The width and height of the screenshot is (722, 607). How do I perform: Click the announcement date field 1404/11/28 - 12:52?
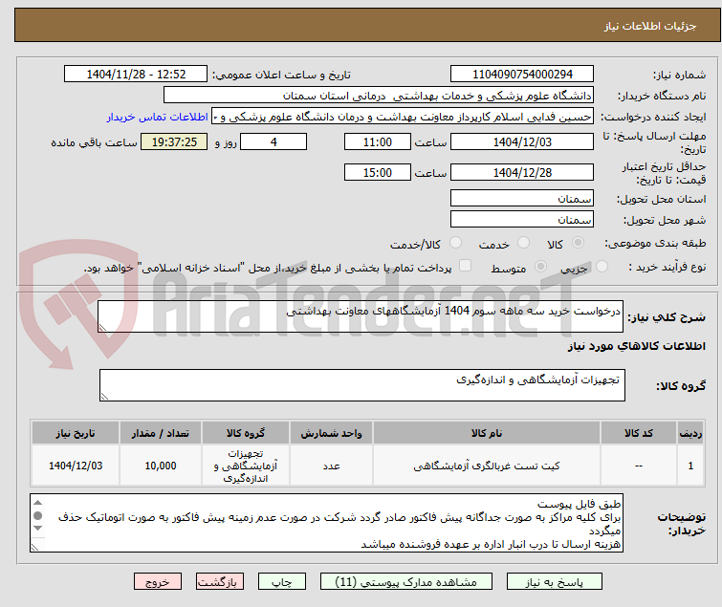click(136, 75)
